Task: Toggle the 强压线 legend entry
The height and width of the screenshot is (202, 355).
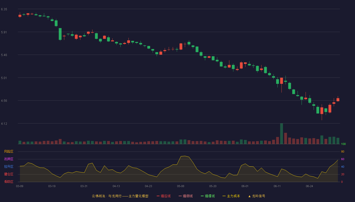Action: pyautogui.click(x=164, y=196)
